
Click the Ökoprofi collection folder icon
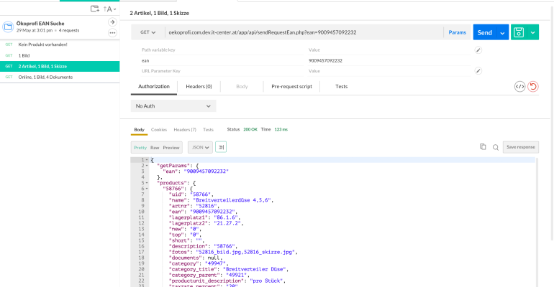point(8,27)
